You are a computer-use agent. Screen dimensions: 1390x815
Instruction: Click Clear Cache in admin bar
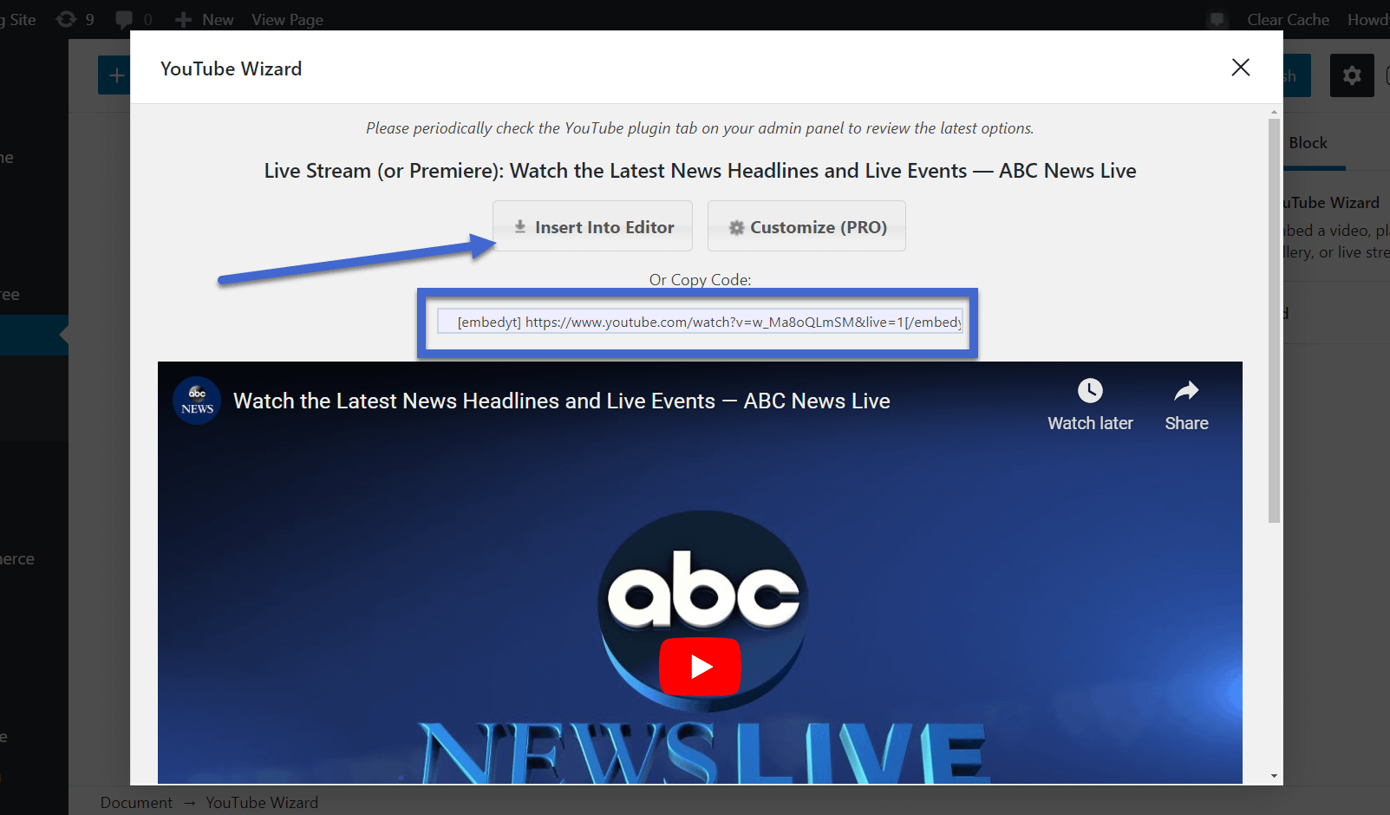(1287, 19)
